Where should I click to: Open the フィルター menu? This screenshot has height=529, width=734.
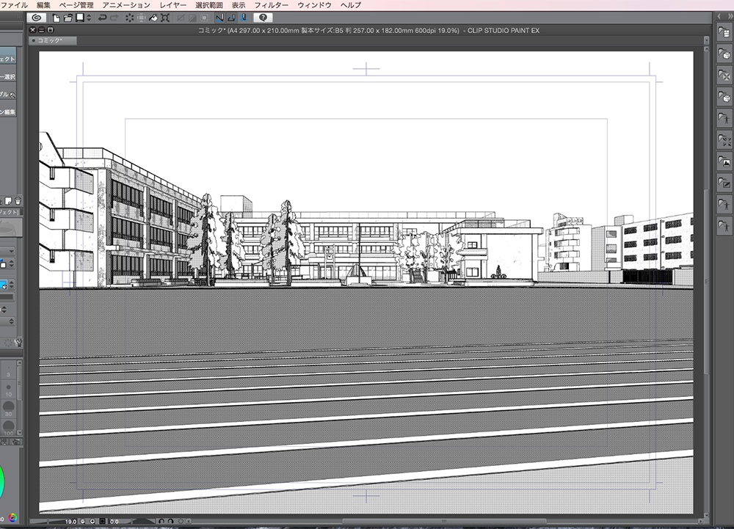pyautogui.click(x=271, y=5)
